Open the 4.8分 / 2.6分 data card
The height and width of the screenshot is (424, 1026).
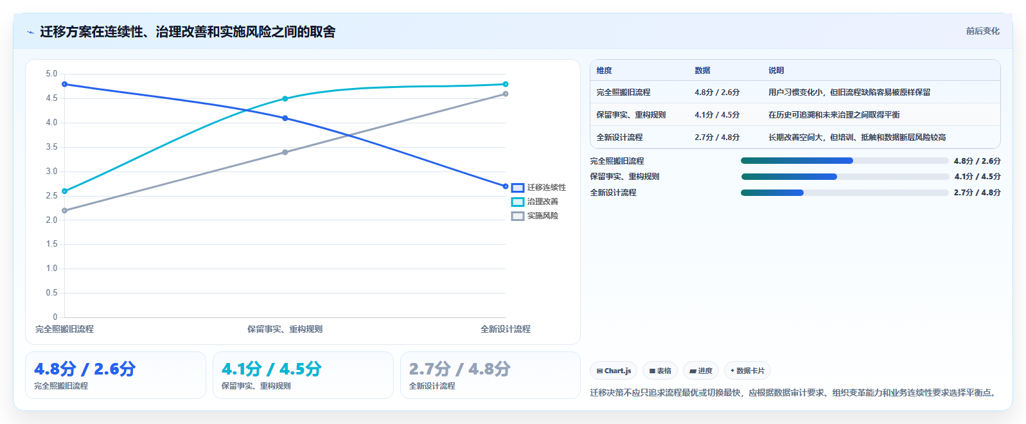(116, 375)
